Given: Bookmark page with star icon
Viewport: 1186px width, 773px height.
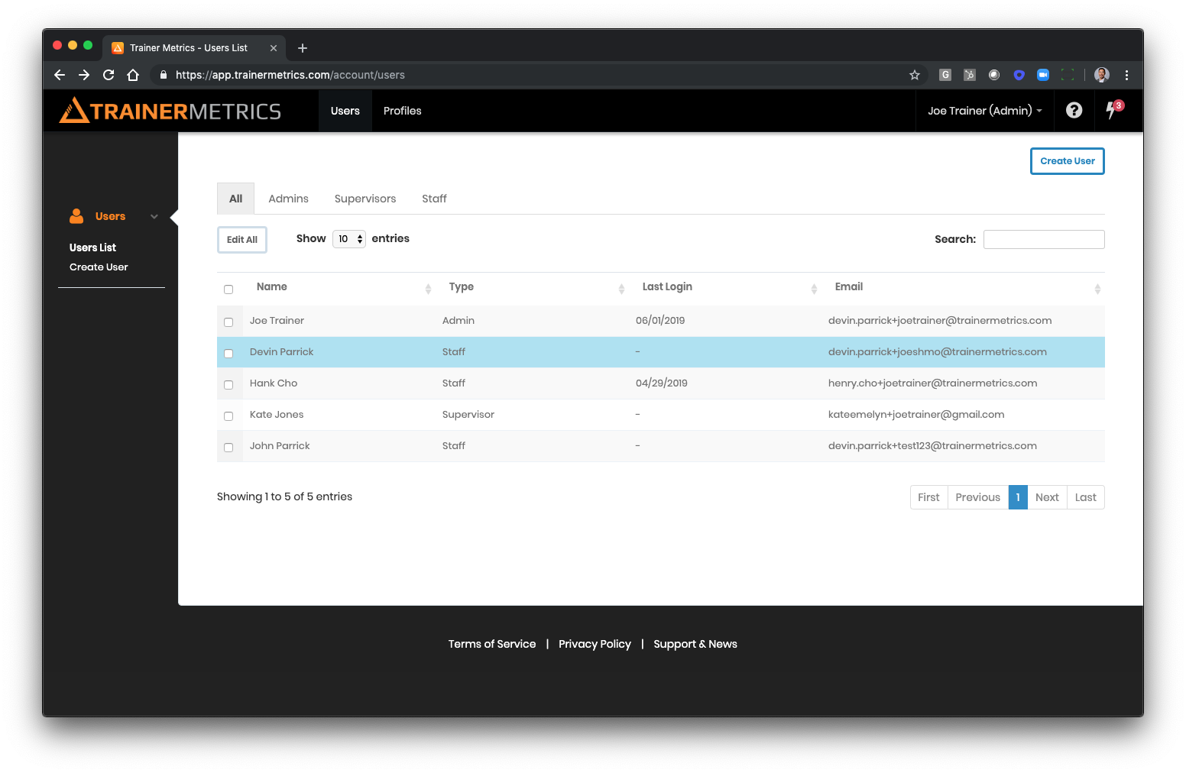Looking at the screenshot, I should tap(914, 75).
